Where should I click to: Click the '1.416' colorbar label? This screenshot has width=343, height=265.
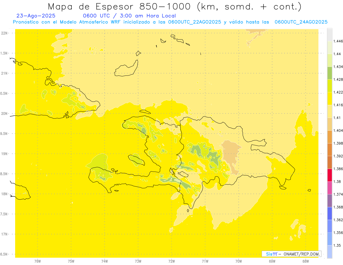[x=338, y=105]
